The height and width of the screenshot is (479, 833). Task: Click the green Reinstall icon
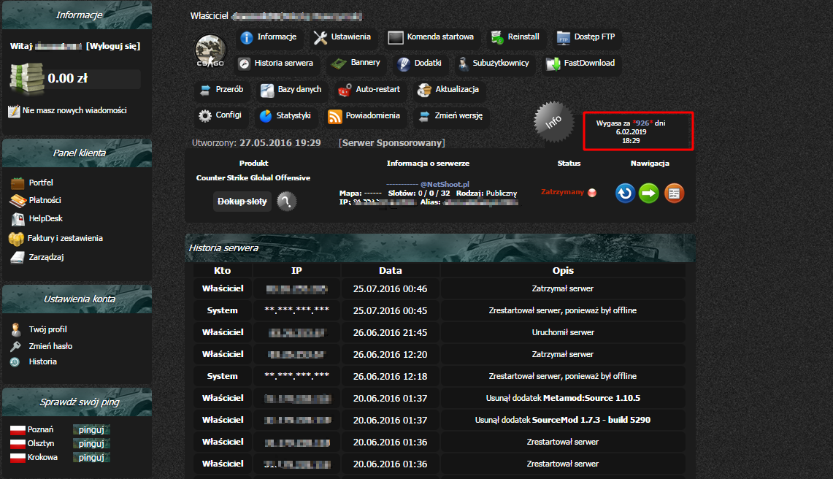click(x=497, y=37)
